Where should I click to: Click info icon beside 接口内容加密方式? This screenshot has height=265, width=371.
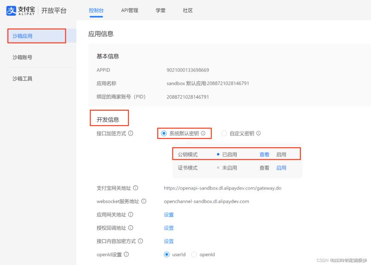click(x=141, y=241)
